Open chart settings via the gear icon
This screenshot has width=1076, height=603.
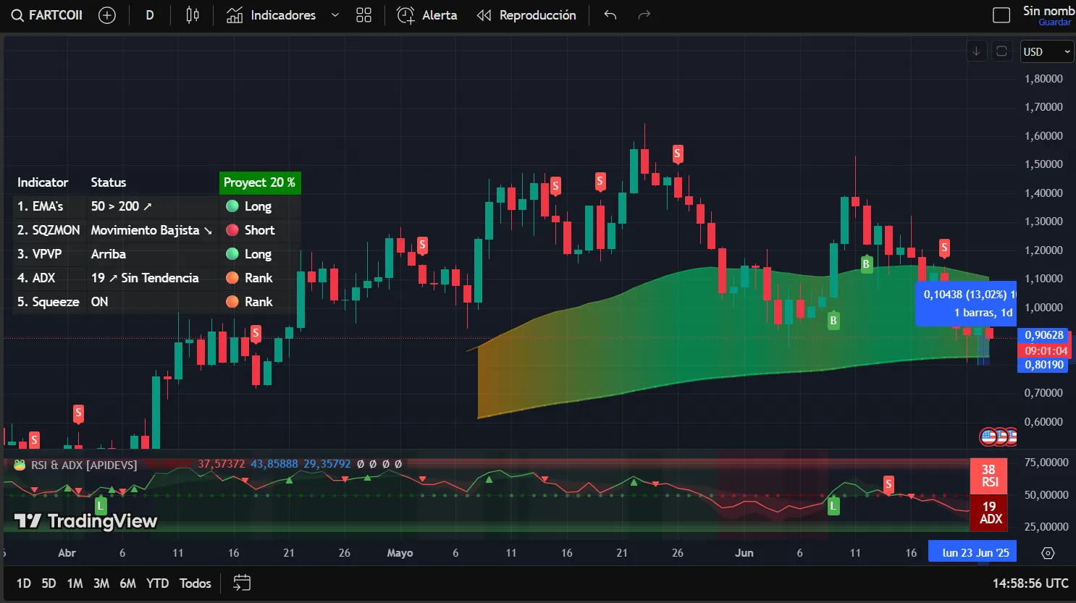[x=1047, y=552]
